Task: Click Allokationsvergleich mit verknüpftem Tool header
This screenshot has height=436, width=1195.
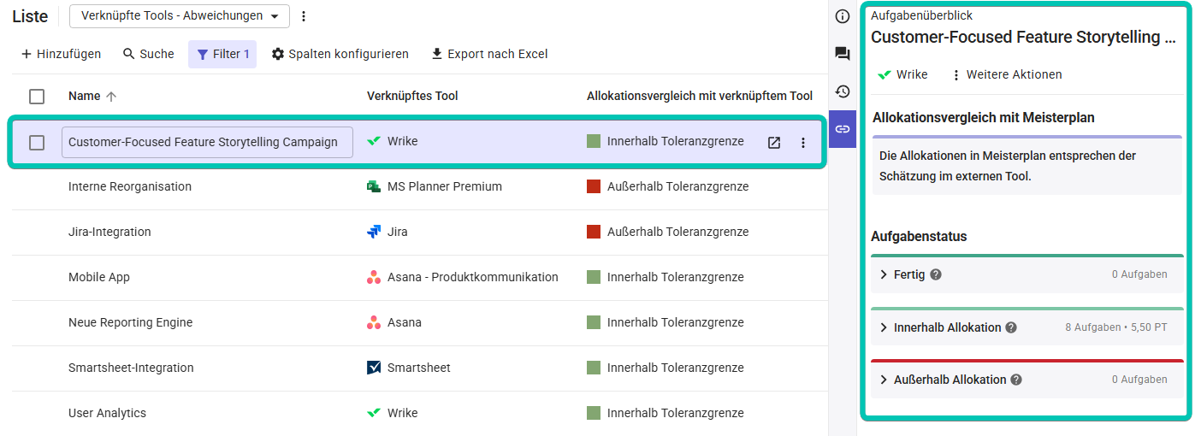Action: click(700, 97)
